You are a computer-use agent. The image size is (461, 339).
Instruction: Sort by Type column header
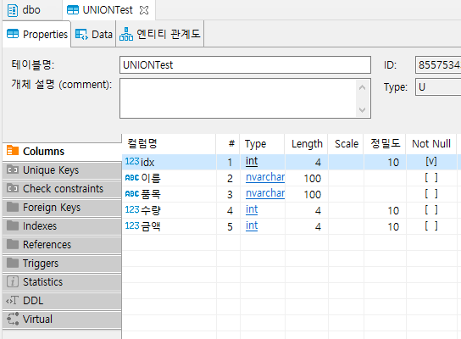[x=262, y=144]
